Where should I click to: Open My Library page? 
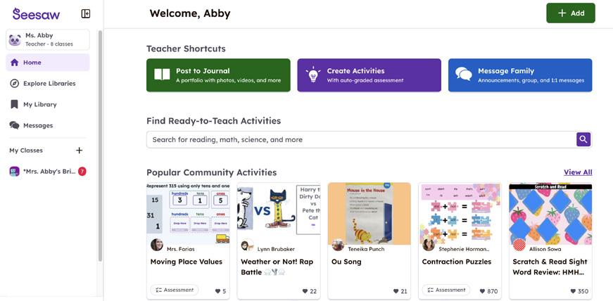tap(39, 105)
